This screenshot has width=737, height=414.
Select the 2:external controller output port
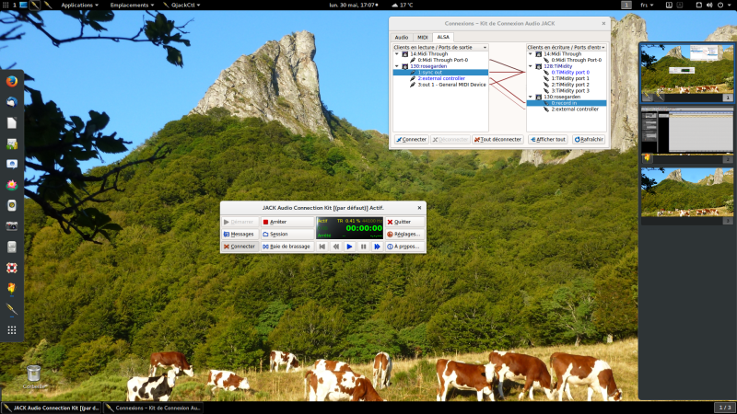[441, 78]
